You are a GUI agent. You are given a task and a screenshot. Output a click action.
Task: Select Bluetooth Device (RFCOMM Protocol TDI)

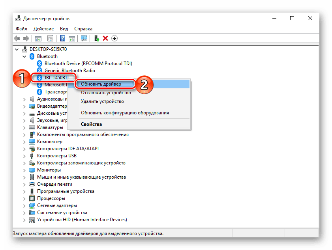[x=88, y=63]
